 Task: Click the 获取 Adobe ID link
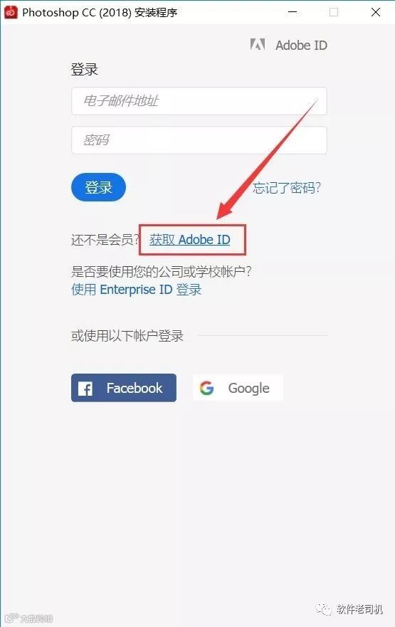point(190,240)
